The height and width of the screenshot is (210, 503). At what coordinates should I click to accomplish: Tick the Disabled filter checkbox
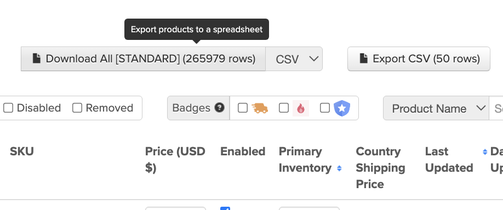[x=8, y=108]
